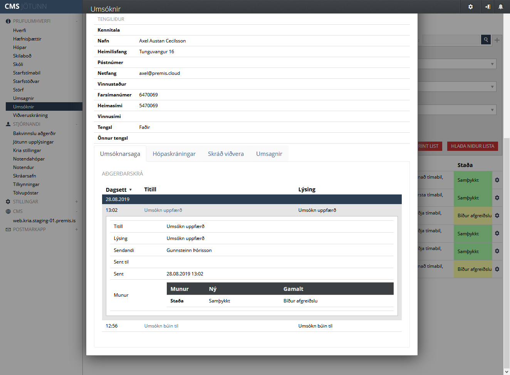Click the user icon beside STJÓRNANDI

tap(8, 124)
